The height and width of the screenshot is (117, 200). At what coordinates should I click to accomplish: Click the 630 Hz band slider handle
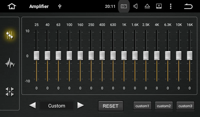point(113,56)
